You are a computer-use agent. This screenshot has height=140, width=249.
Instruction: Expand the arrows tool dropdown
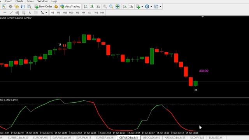46,12
